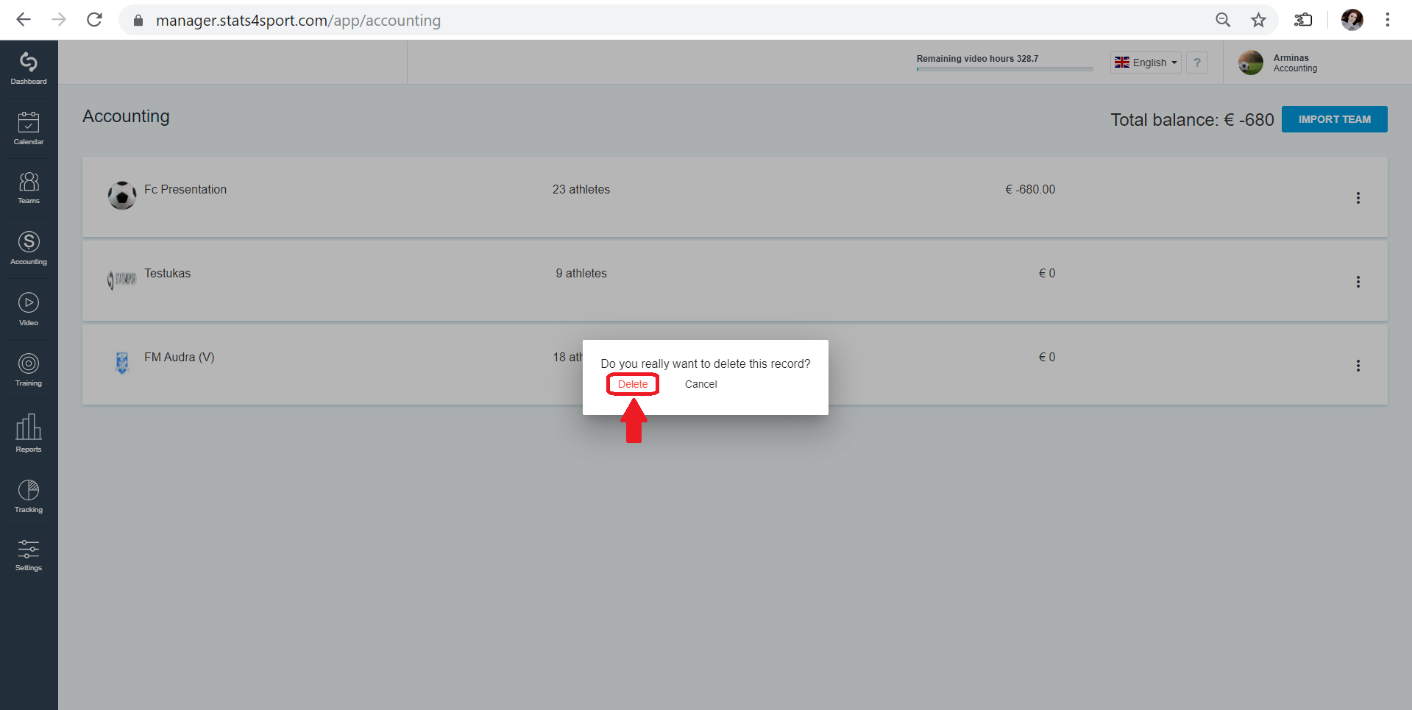Image resolution: width=1412 pixels, height=710 pixels.
Task: Open the Training sidebar icon
Action: (x=29, y=369)
